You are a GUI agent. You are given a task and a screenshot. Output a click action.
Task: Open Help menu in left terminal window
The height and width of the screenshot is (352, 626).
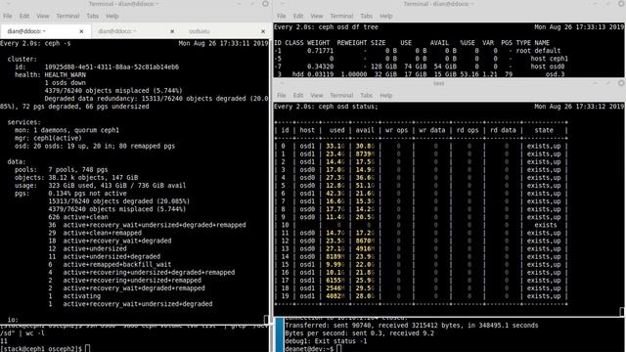tap(112, 16)
